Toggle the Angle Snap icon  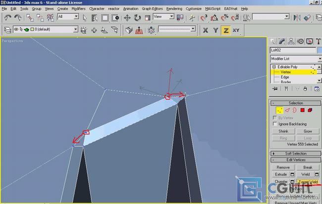pyautogui.click(x=214, y=18)
